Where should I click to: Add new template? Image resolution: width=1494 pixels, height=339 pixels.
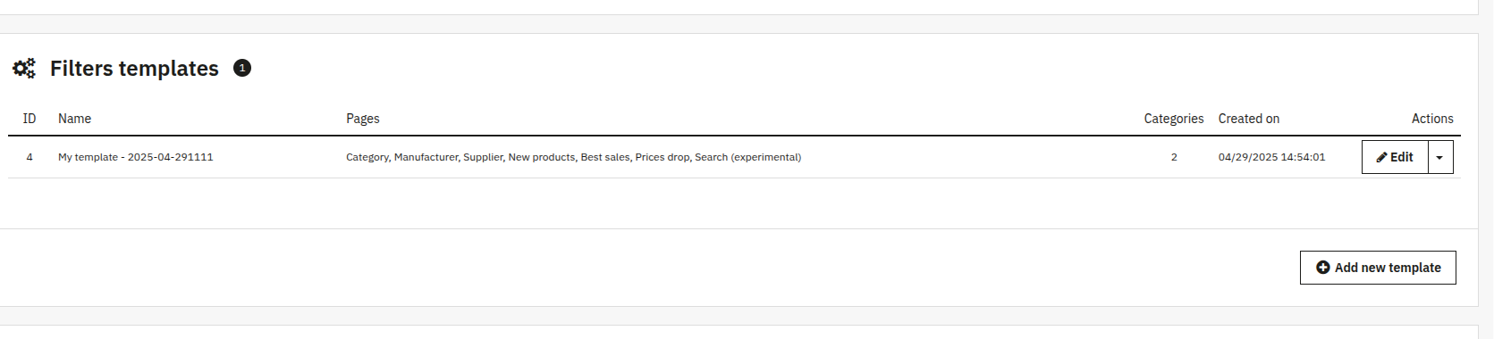1378,268
